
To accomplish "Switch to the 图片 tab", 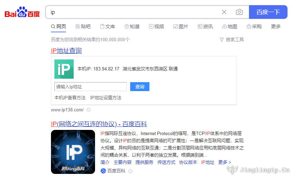I will point(181,26).
